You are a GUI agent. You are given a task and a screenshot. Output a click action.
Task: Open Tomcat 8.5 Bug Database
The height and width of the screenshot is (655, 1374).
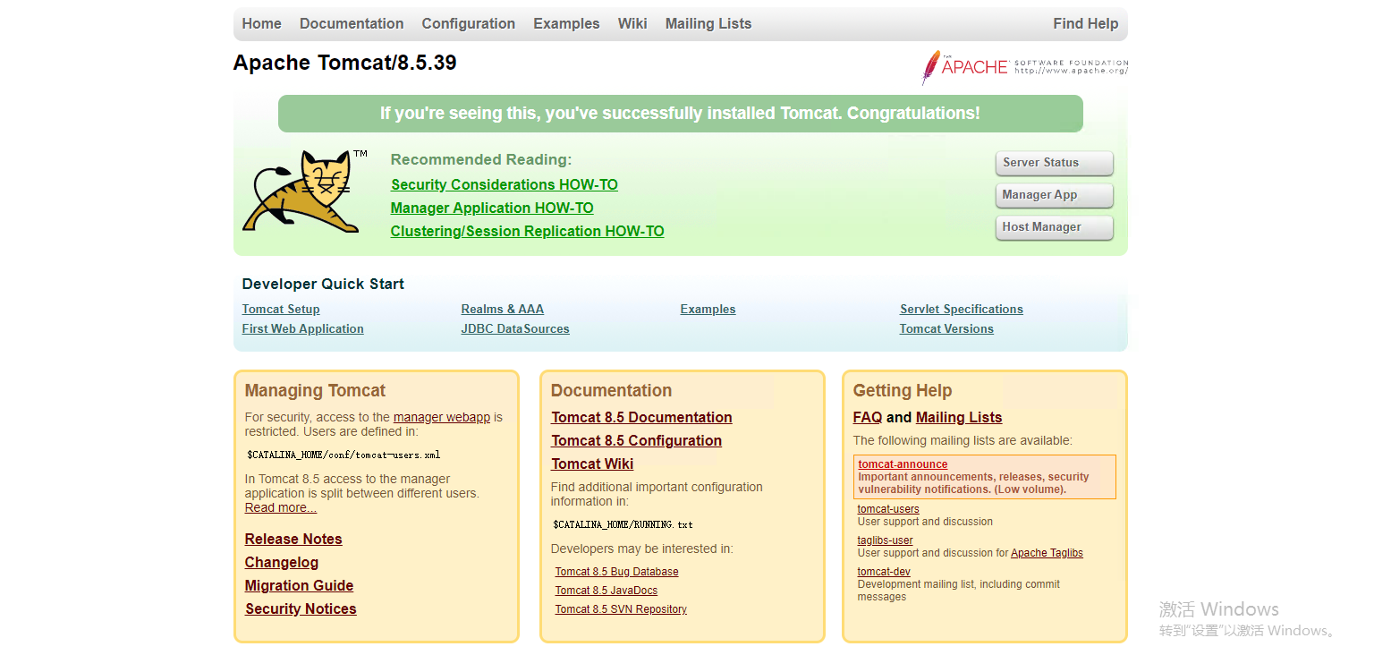616,572
